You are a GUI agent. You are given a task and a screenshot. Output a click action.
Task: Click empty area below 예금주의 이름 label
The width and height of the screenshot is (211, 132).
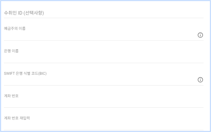(x=100, y=35)
